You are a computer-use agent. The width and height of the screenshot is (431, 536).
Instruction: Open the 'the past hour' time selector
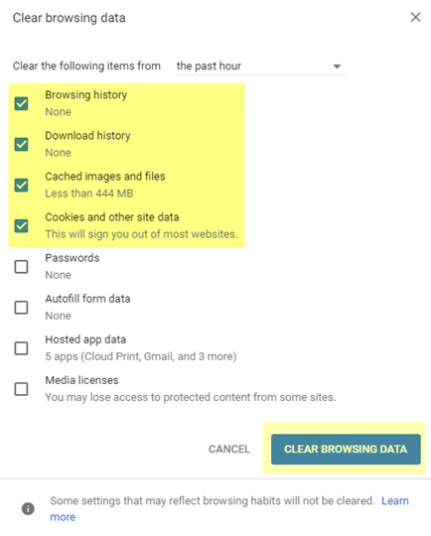tap(261, 66)
